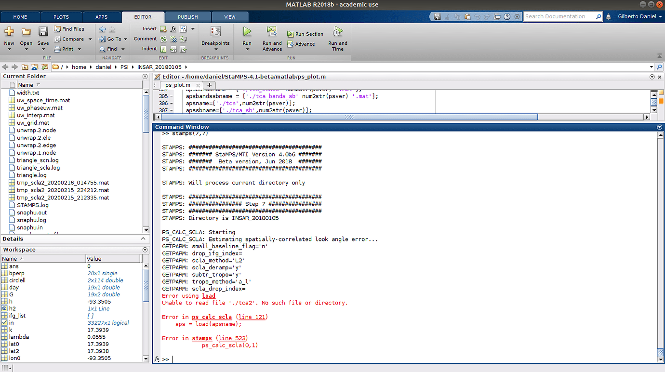Open the notifications bell icon
The width and height of the screenshot is (665, 372).
(x=609, y=16)
